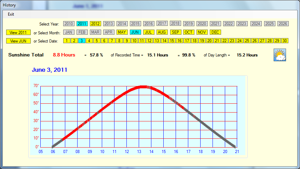The height and width of the screenshot is (169, 300).
Task: Choose year 2024
Action: (256, 24)
